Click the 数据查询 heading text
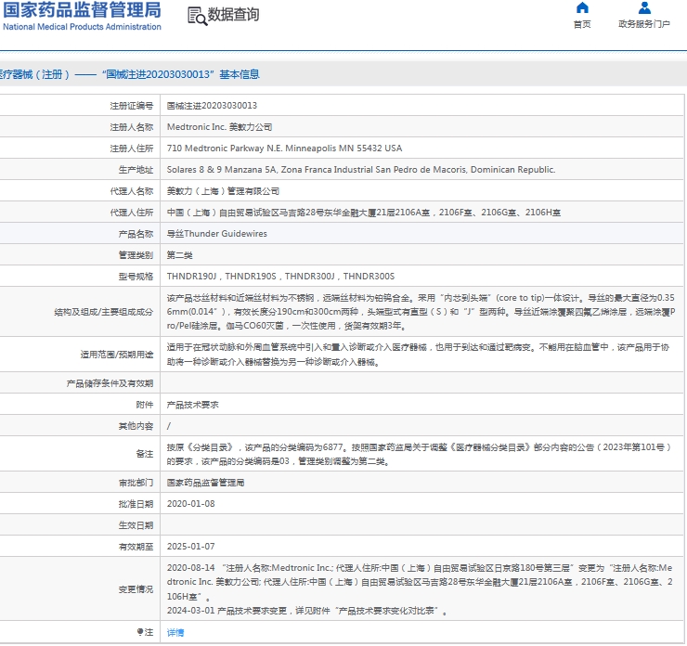 coord(233,15)
